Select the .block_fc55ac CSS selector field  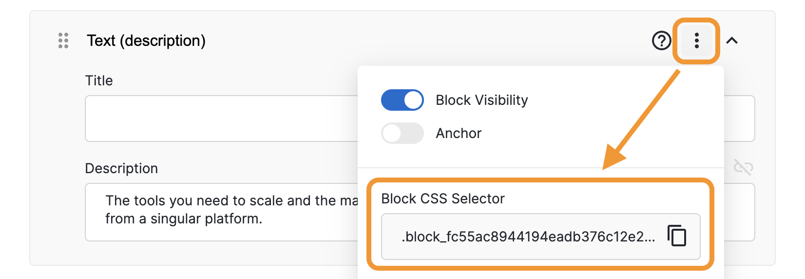tap(526, 237)
